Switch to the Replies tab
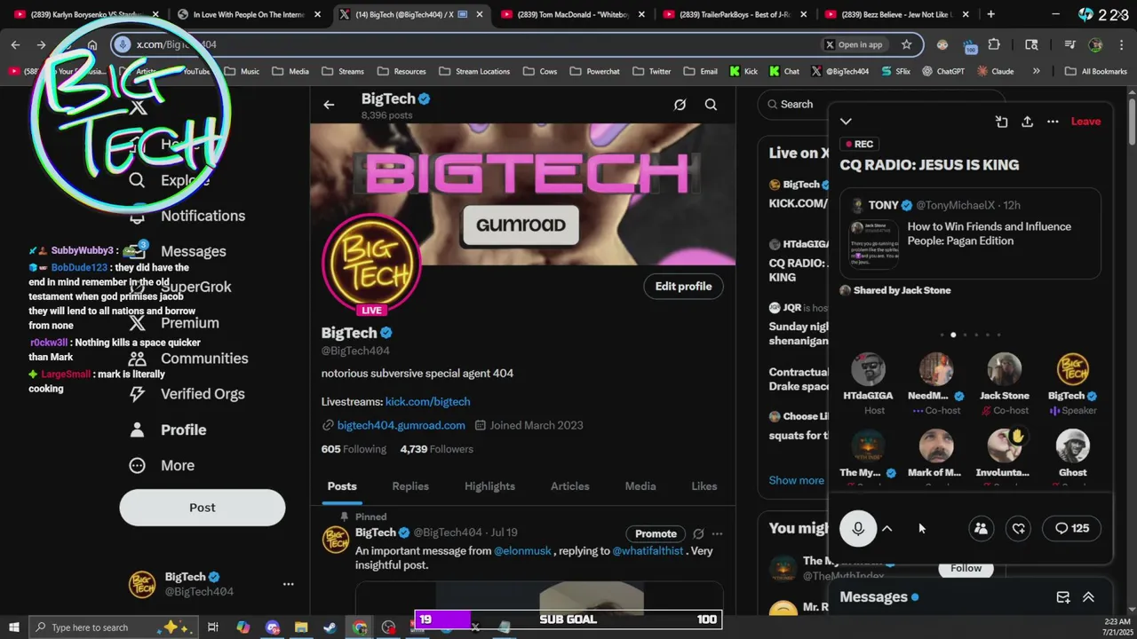 [410, 486]
